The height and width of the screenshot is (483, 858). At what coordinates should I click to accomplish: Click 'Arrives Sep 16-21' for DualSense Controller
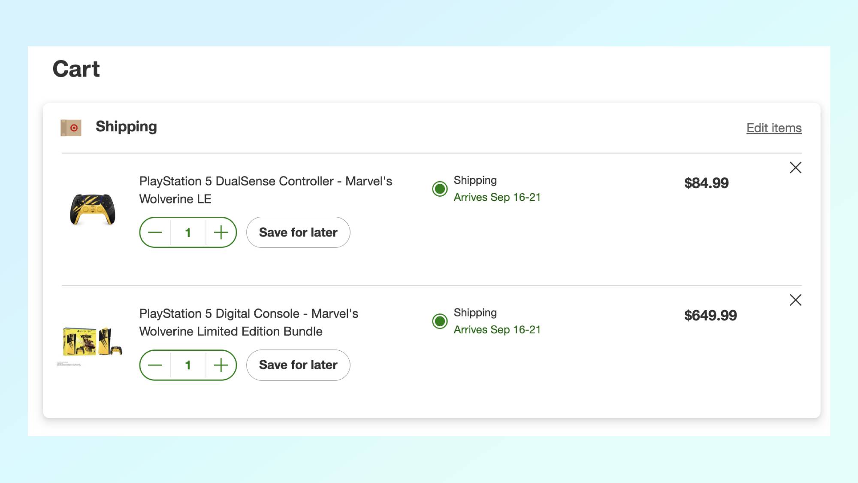coord(497,197)
